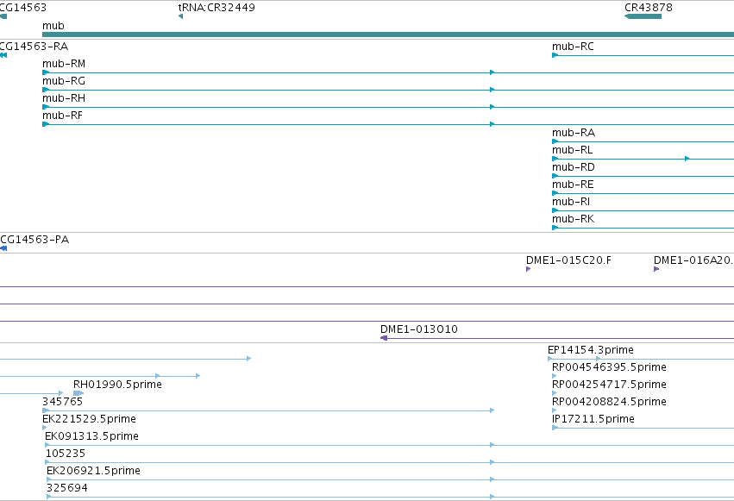
Task: Click the mub-RH transcript label
Action: (x=64, y=98)
